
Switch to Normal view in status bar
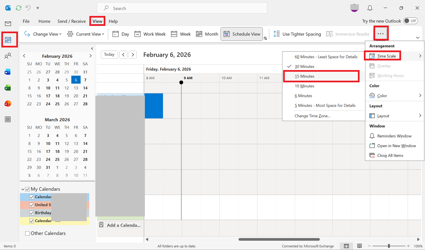pos(346,246)
